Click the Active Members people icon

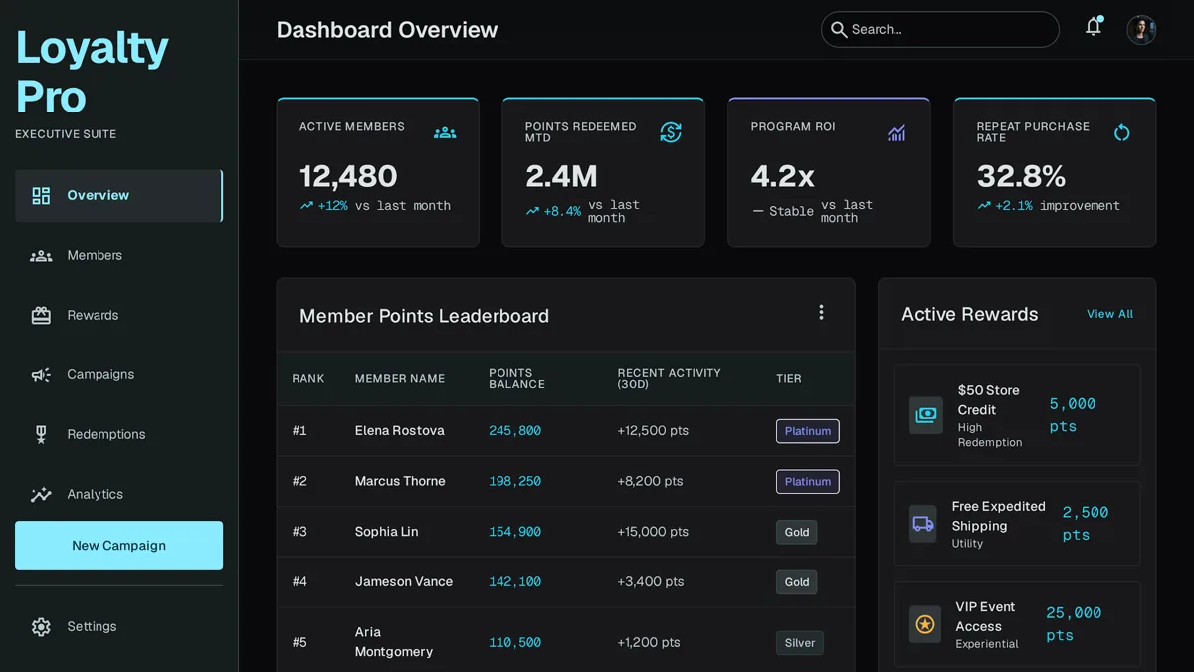point(445,132)
